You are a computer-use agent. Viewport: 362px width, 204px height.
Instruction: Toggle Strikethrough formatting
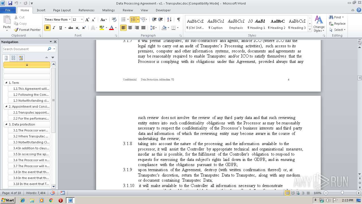(71, 28)
